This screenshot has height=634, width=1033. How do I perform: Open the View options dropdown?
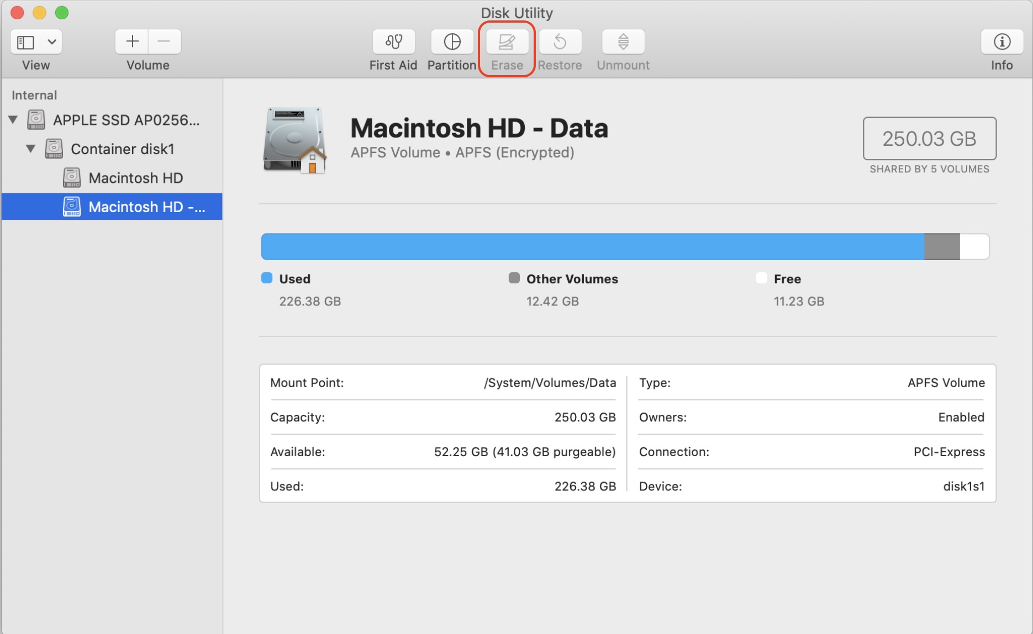click(51, 41)
